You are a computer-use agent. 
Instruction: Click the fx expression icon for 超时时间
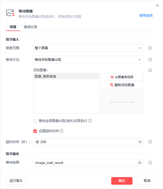[140, 142]
